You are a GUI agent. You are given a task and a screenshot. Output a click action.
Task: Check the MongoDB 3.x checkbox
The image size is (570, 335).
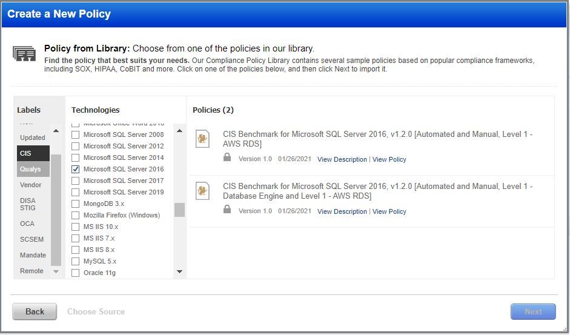tap(75, 204)
